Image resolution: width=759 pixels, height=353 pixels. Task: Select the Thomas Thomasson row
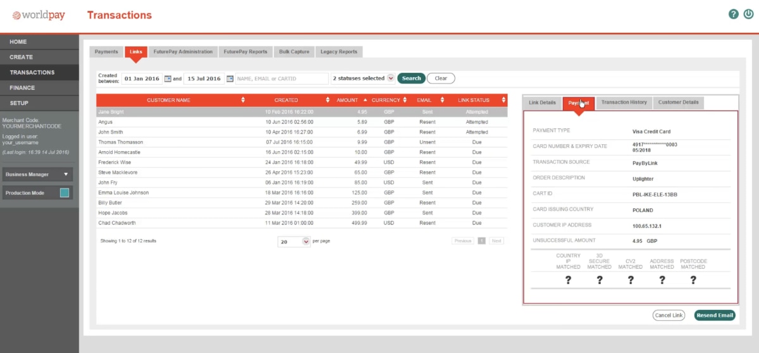tap(302, 142)
